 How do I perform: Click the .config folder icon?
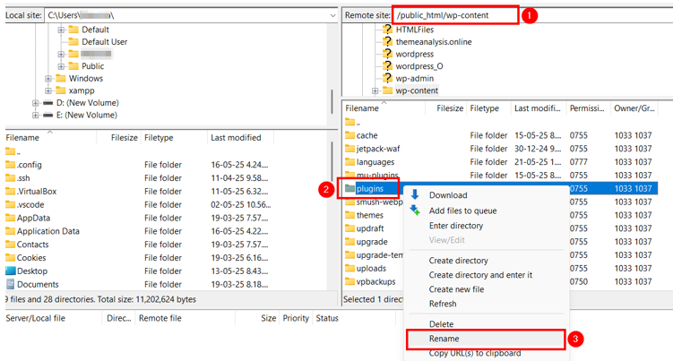pyautogui.click(x=10, y=165)
